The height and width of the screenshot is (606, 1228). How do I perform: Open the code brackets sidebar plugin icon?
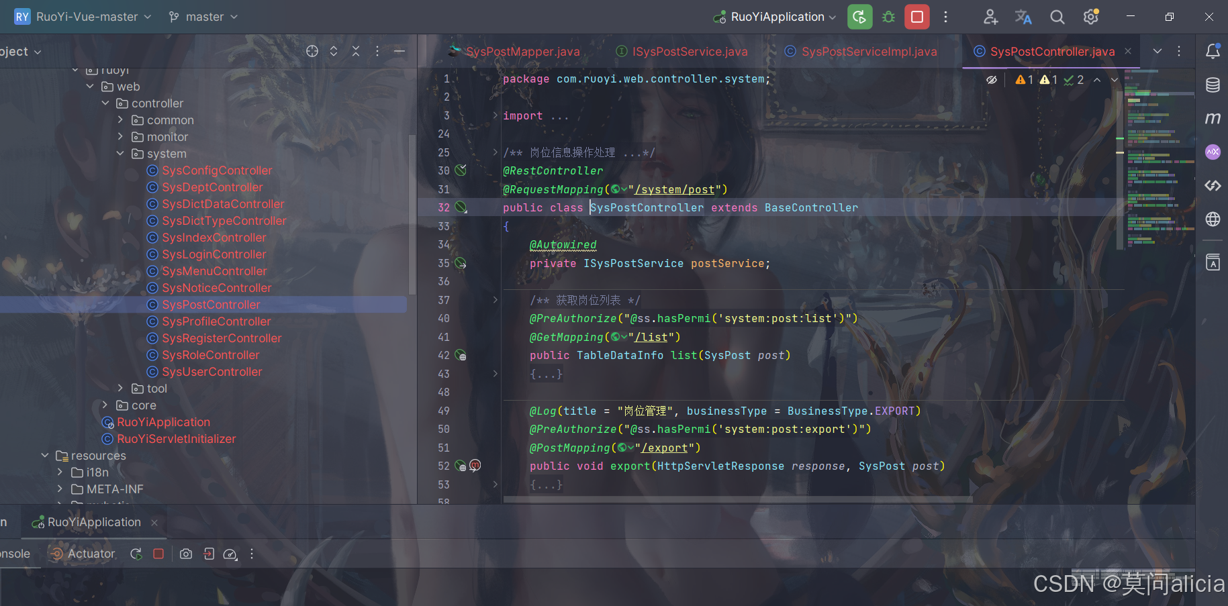click(1213, 185)
